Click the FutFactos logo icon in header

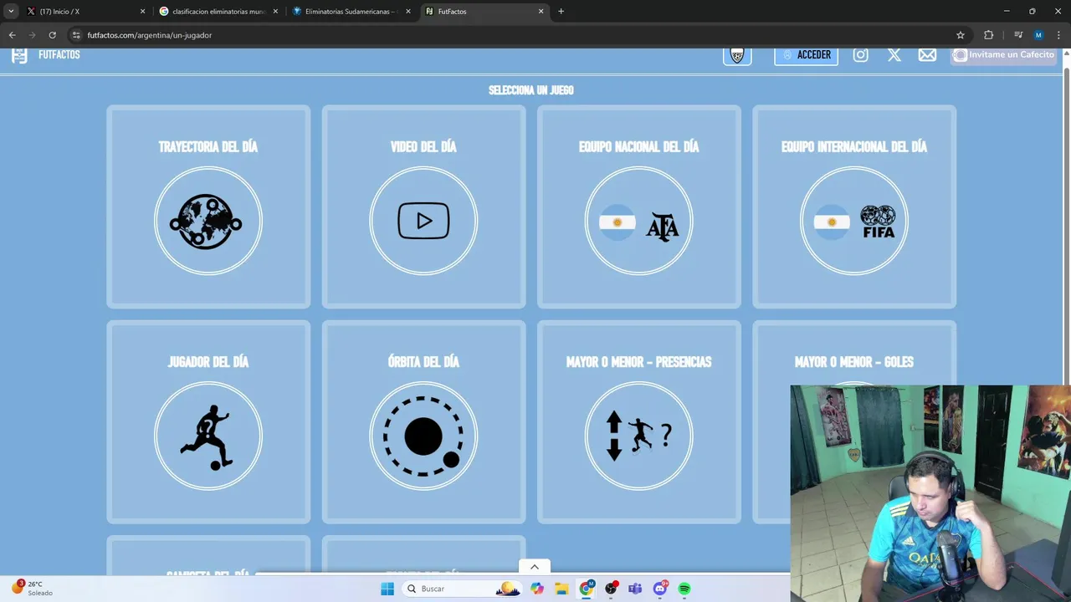click(19, 55)
